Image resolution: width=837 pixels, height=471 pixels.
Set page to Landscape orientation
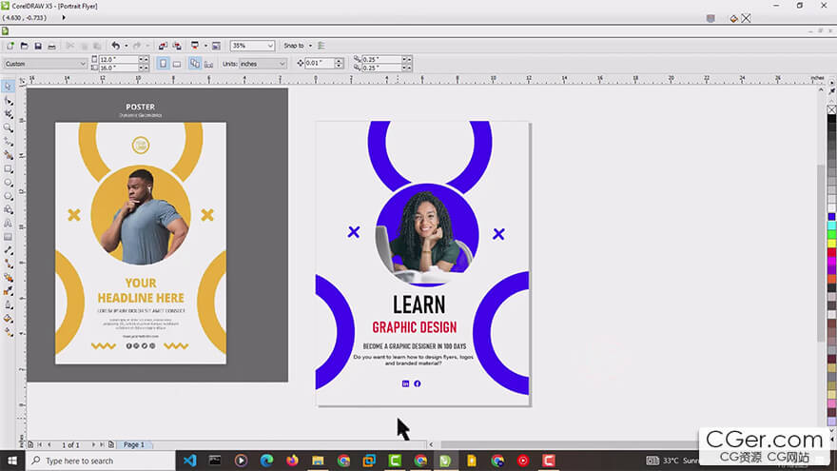(x=177, y=64)
